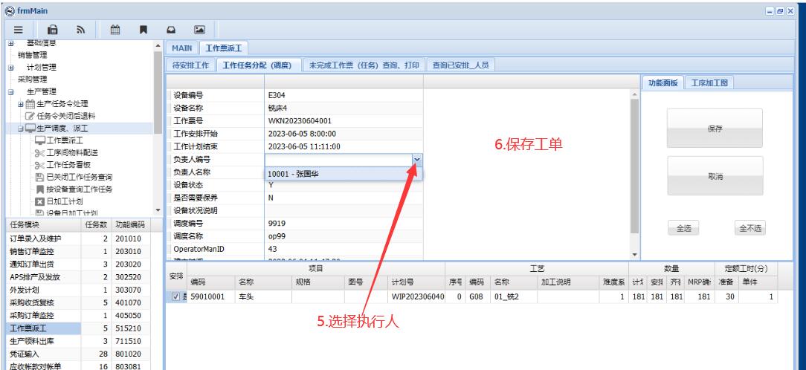
Task: Click calendar icon beside 生产任务令处理
Action: 30,104
